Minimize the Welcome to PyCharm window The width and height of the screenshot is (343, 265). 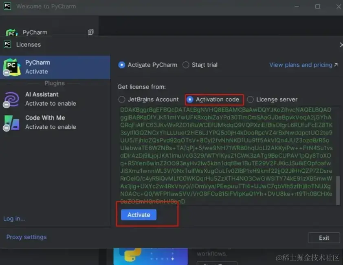click(297, 7)
